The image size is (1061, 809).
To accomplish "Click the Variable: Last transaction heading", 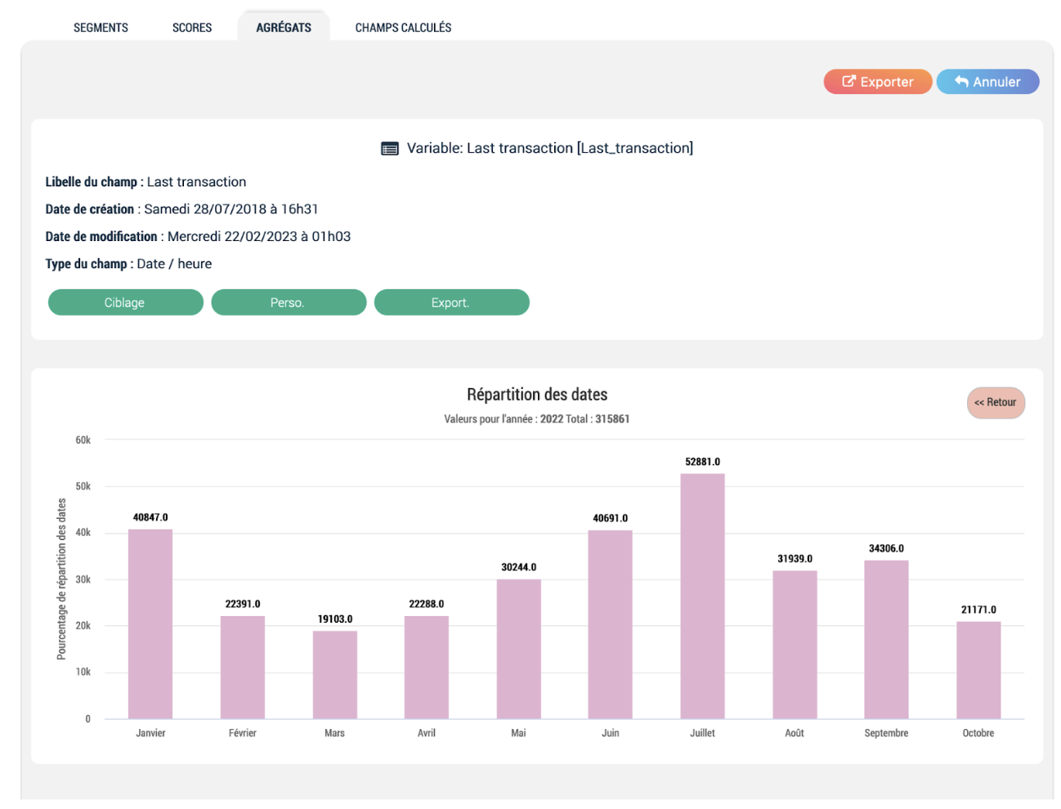I will pos(550,148).
